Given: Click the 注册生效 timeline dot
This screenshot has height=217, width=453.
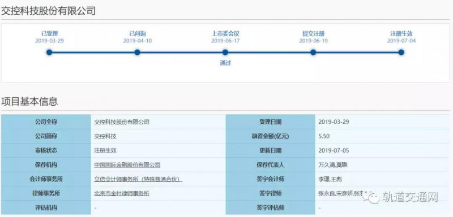Looking at the screenshot, I should [x=401, y=52].
